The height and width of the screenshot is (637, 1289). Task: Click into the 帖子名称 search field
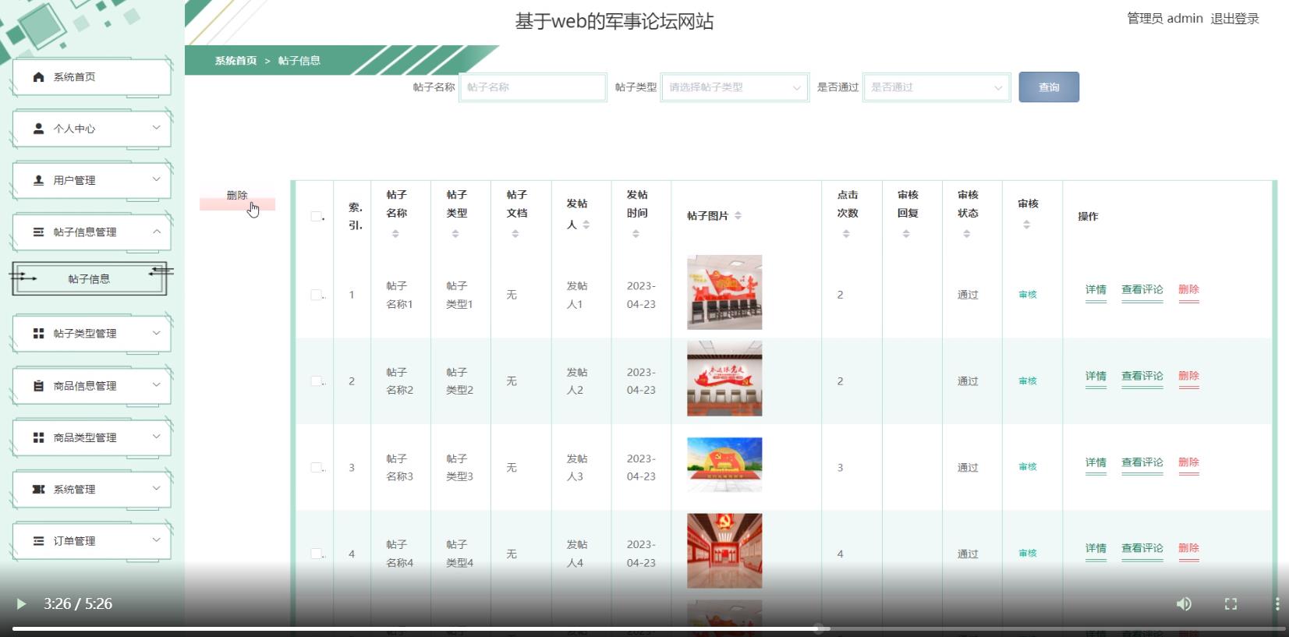[x=533, y=87]
